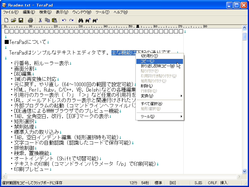Click the horizontal scrollbar right arrow
The width and height of the screenshot is (249, 187).
(239, 176)
